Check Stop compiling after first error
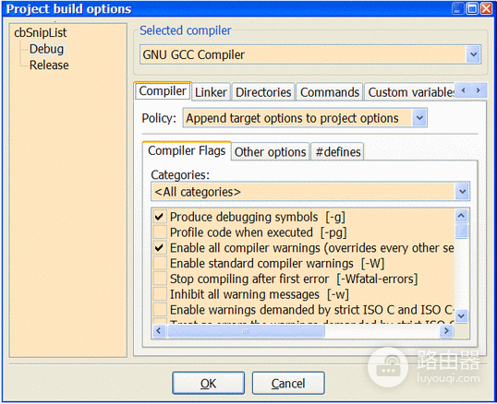497x404 pixels. click(x=160, y=279)
